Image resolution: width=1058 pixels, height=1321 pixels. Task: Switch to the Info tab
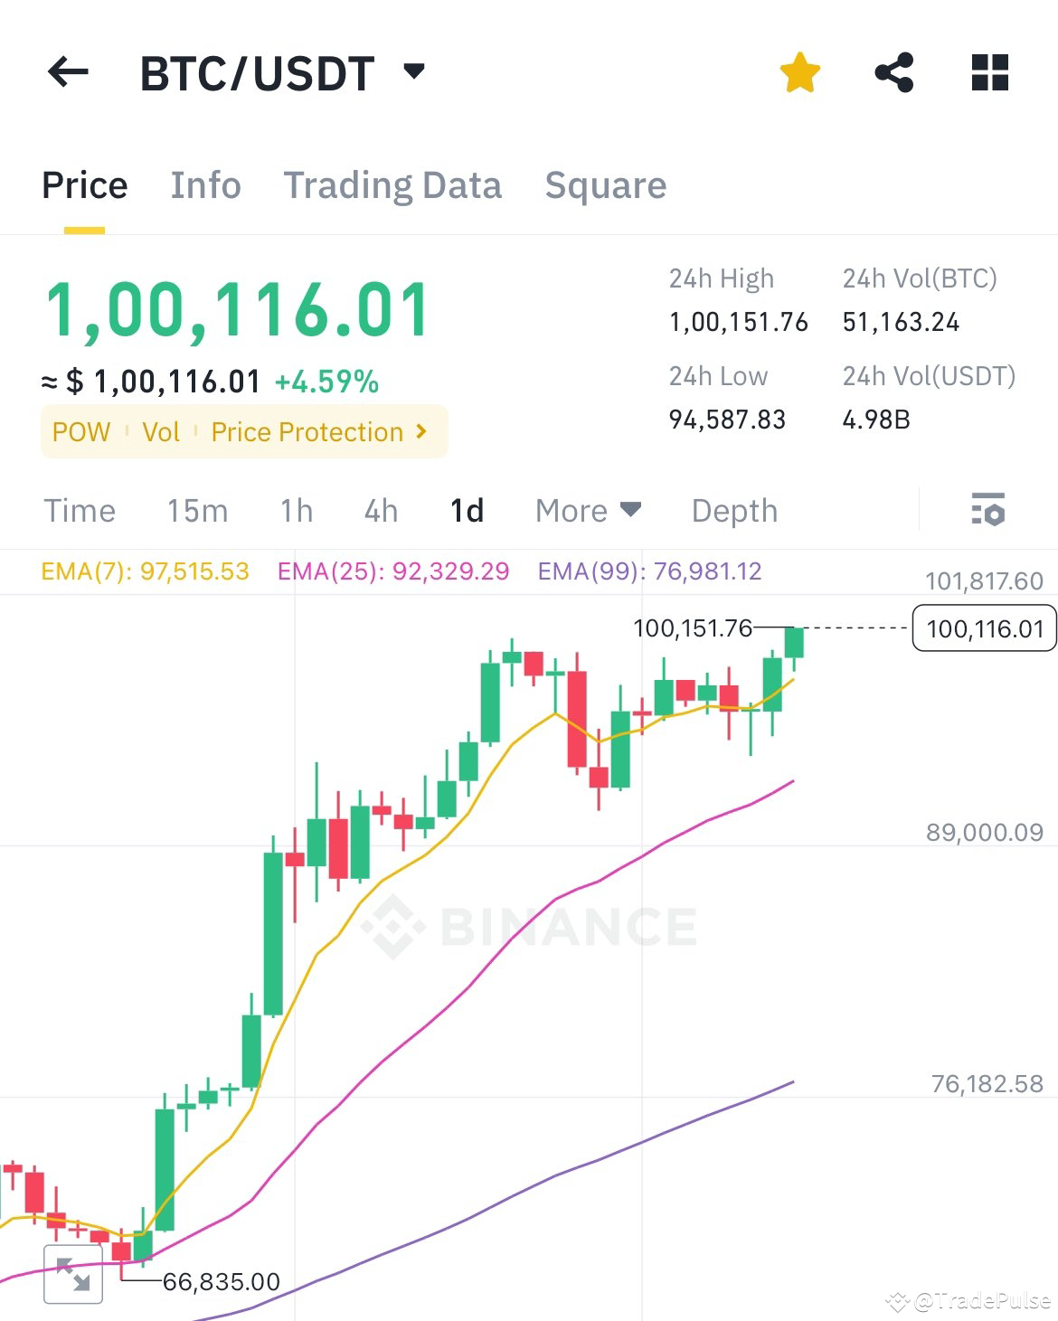tap(205, 185)
